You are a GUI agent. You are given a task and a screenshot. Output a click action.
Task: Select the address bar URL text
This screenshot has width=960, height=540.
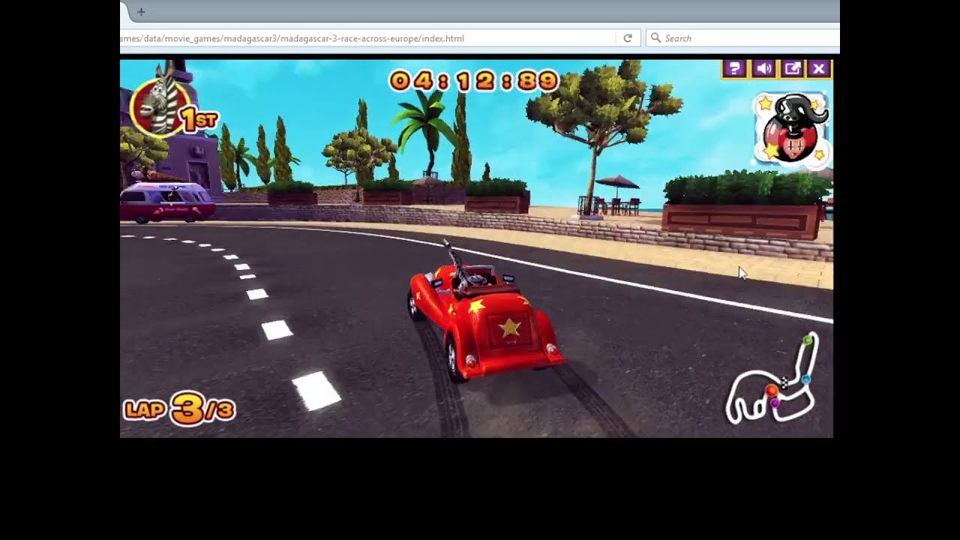[292, 38]
